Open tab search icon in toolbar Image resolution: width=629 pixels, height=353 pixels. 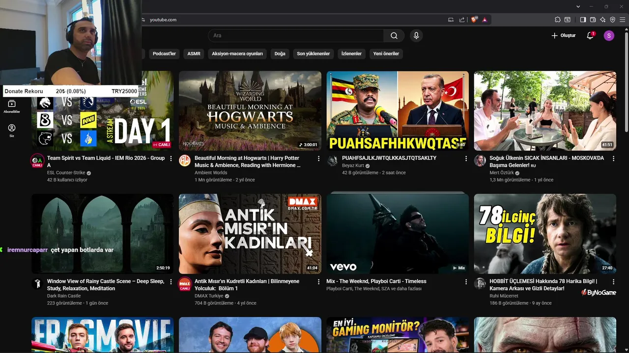[x=568, y=20]
